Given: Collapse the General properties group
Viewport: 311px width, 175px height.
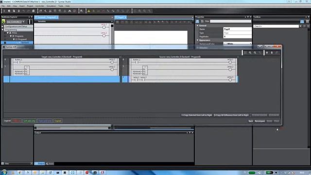Looking at the screenshot, I should point(198,26).
